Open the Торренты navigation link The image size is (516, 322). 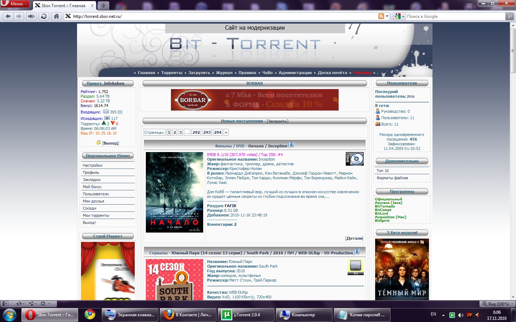(x=172, y=73)
